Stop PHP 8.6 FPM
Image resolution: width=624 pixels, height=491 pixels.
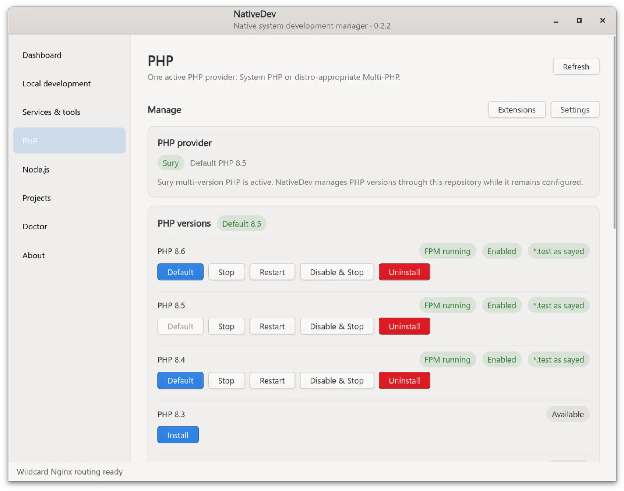tap(226, 272)
